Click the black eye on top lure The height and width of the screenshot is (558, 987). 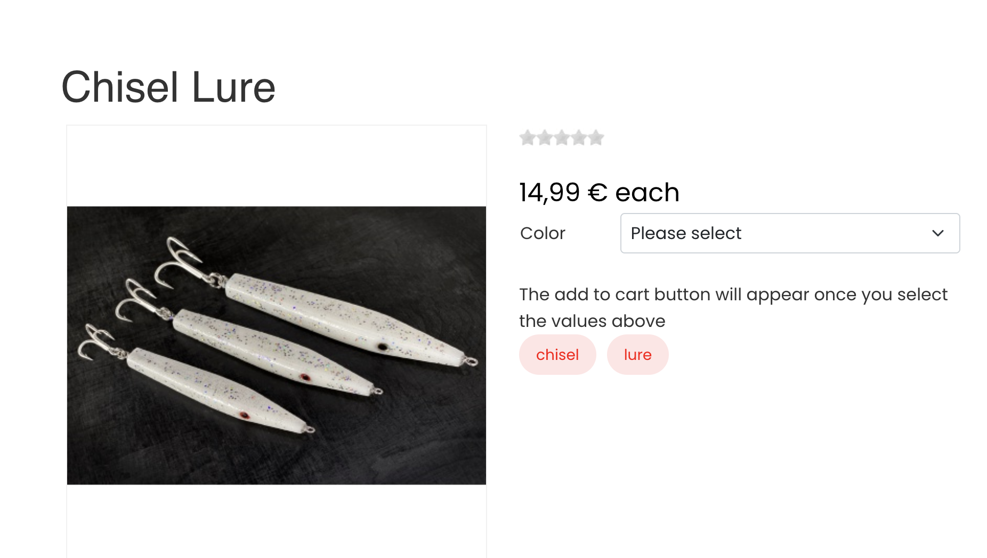pyautogui.click(x=383, y=347)
